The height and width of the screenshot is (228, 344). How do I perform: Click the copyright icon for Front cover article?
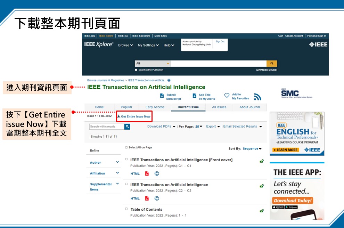157,173
